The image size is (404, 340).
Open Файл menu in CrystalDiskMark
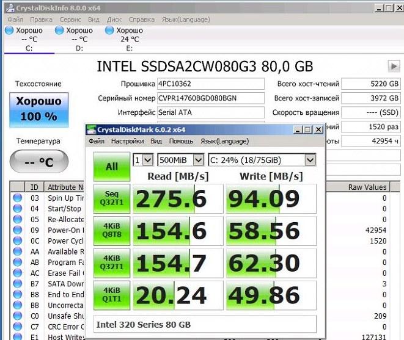97,141
